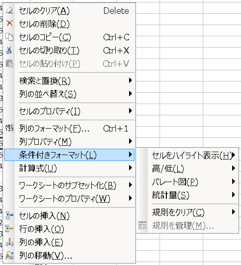
Task: Click an empty spreadsheet cell at top right
Action: [x=222, y=8]
